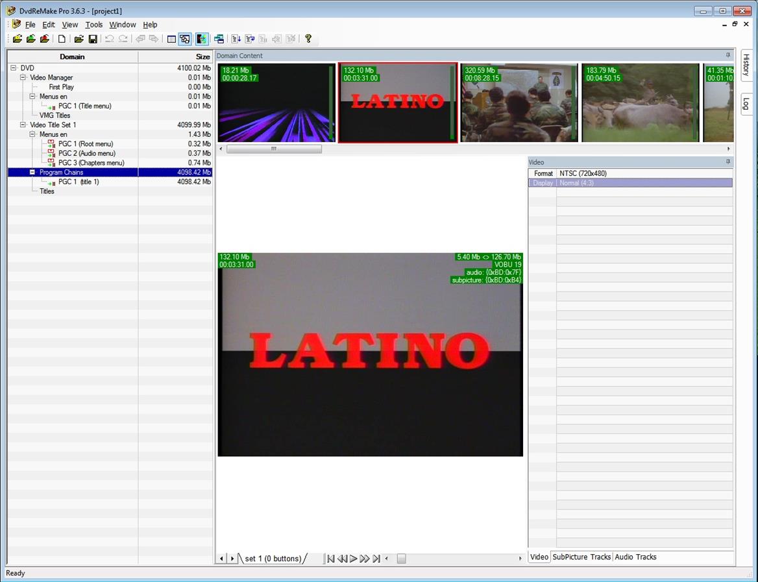This screenshot has height=582, width=758.
Task: Open the View menu
Action: (x=69, y=25)
